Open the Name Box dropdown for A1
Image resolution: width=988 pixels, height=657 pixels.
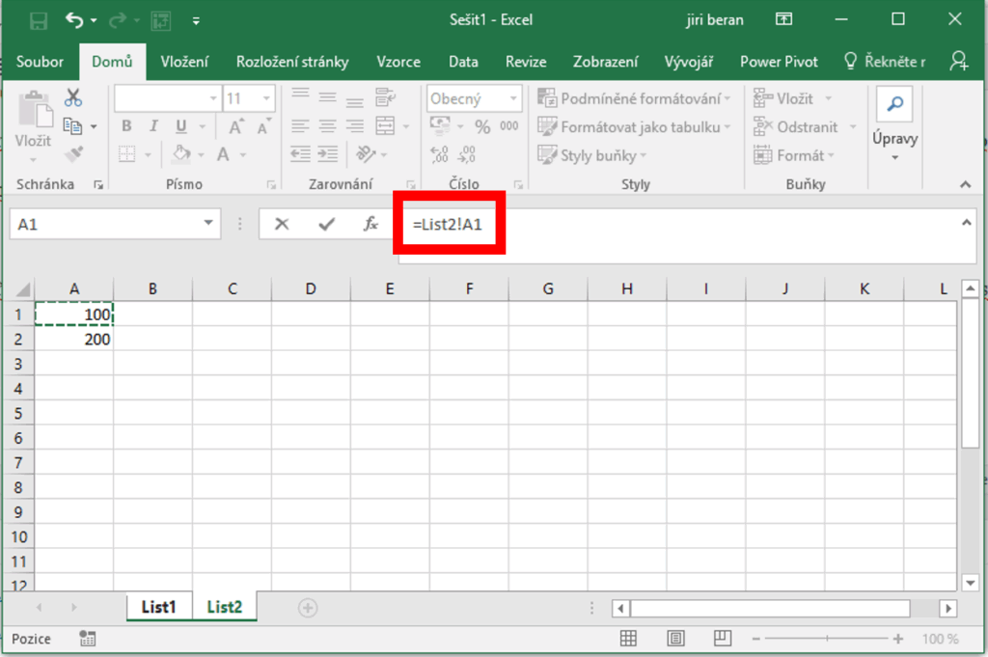[x=209, y=224]
